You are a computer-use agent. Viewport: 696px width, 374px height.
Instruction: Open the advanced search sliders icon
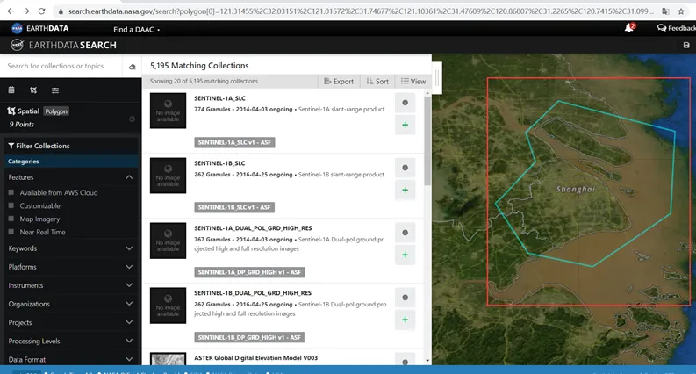55,90
